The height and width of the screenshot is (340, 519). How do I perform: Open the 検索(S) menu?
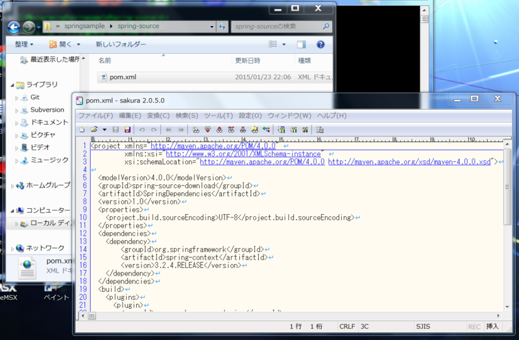click(x=187, y=115)
